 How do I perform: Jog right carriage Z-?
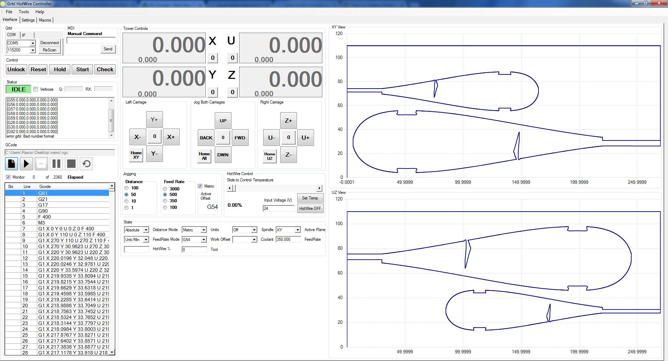[x=288, y=155]
